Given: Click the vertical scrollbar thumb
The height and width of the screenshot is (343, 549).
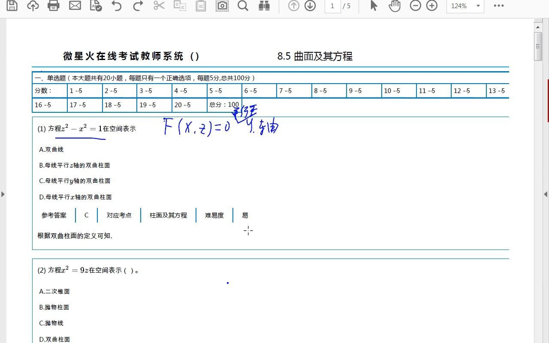Looking at the screenshot, I should pyautogui.click(x=538, y=46).
